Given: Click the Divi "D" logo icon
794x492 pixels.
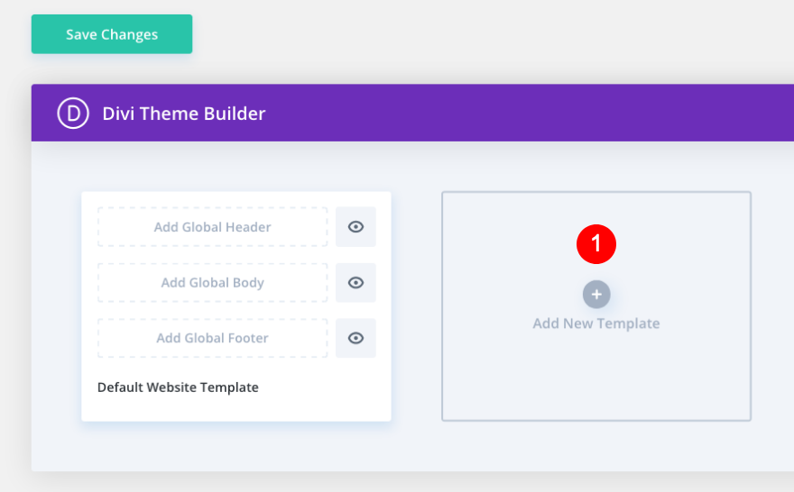Looking at the screenshot, I should (x=73, y=114).
